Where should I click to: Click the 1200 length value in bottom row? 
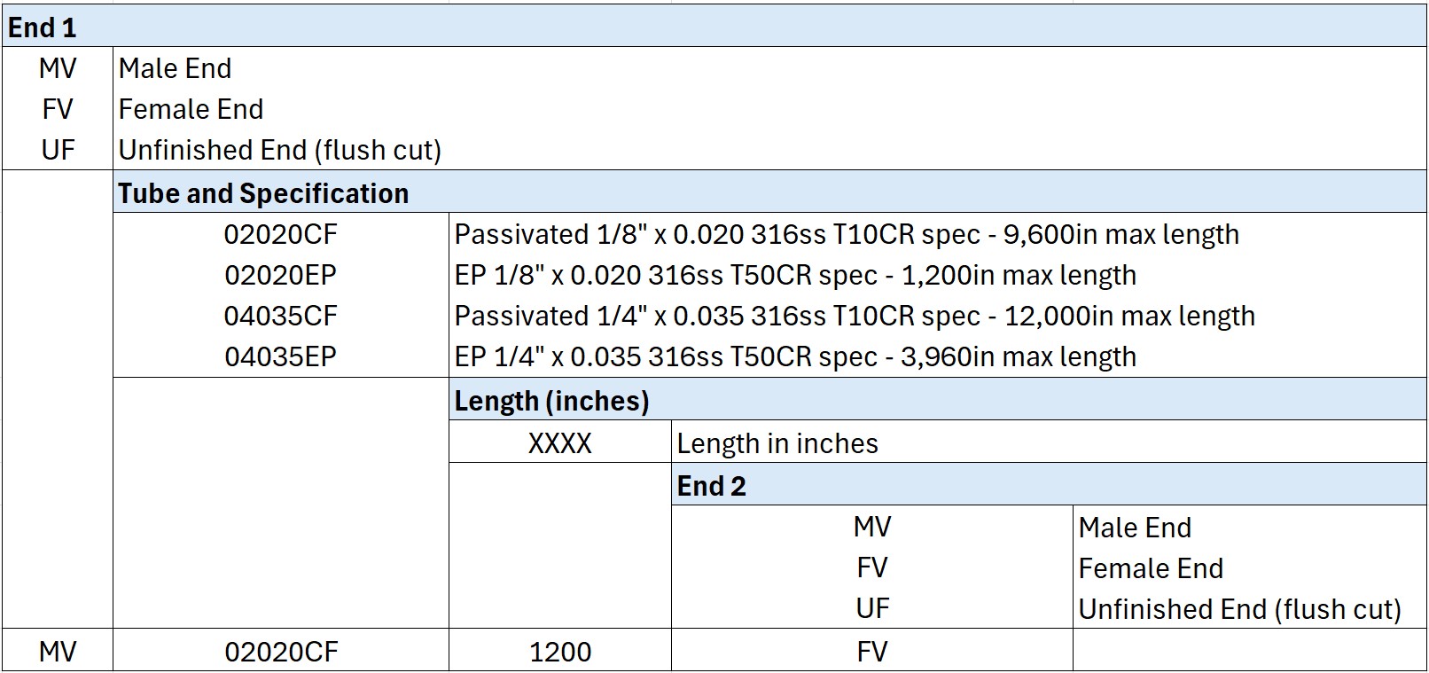tap(559, 652)
